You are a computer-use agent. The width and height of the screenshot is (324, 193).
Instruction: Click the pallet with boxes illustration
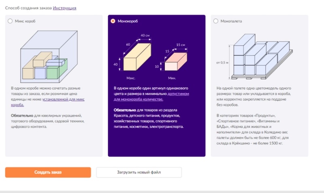tap(261, 57)
